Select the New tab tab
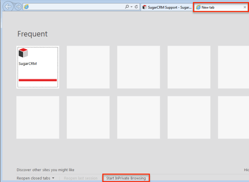Viewport: 249px width, 182px height. 221,7
